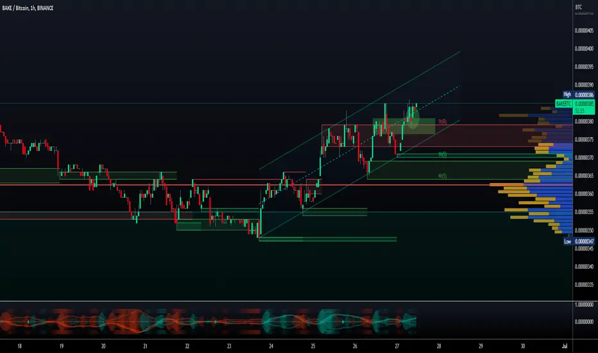Viewport: 598px width, 353px height.
Task: Click price axis value 0.00000340
Action: click(x=584, y=267)
